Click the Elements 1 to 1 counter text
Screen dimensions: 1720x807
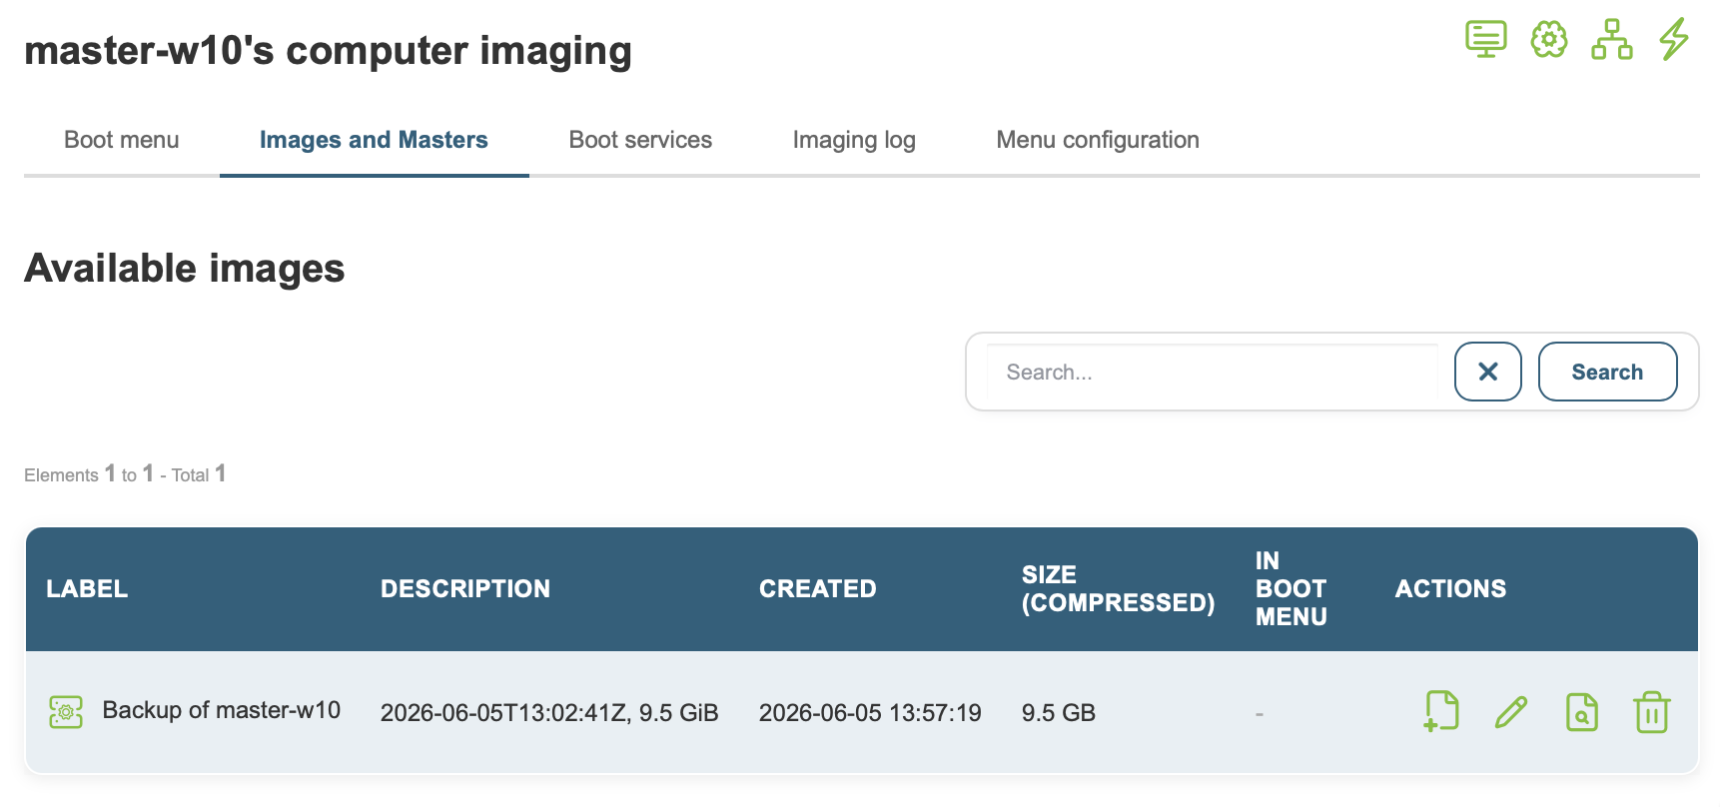coord(125,474)
